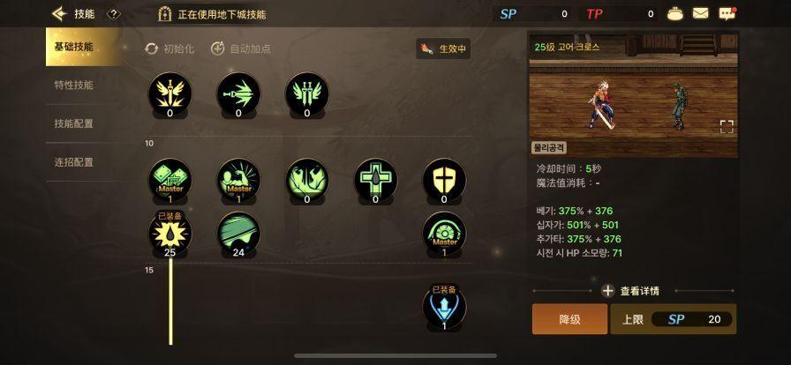Tap the back arrow beside 技能
Image resolution: width=791 pixels, height=365 pixels.
(59, 13)
